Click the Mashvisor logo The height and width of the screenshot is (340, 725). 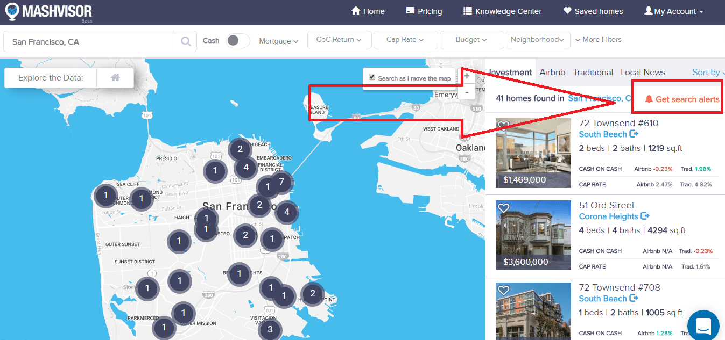coord(49,11)
